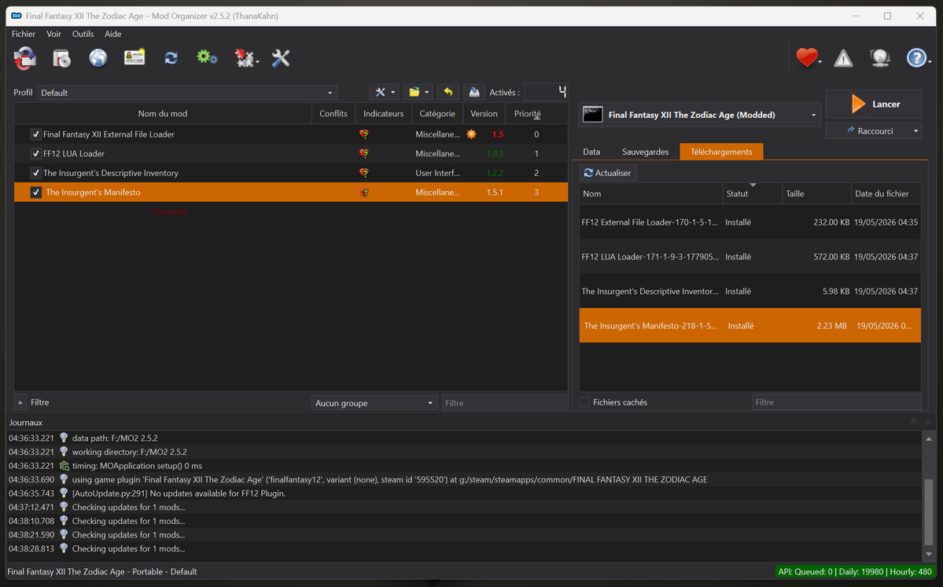Expand the filter sidebar arrow
943x587 pixels.
click(20, 402)
